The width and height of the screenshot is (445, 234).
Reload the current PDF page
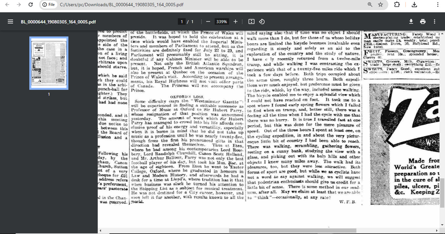[31, 5]
